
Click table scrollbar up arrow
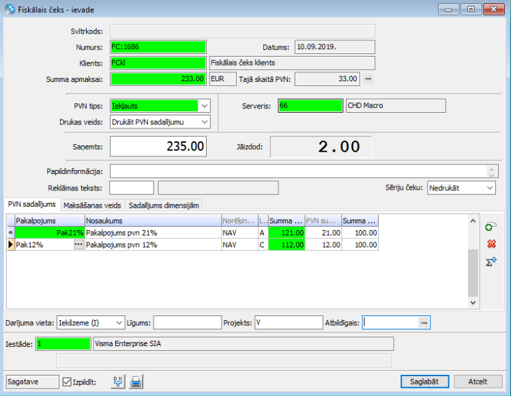click(473, 221)
